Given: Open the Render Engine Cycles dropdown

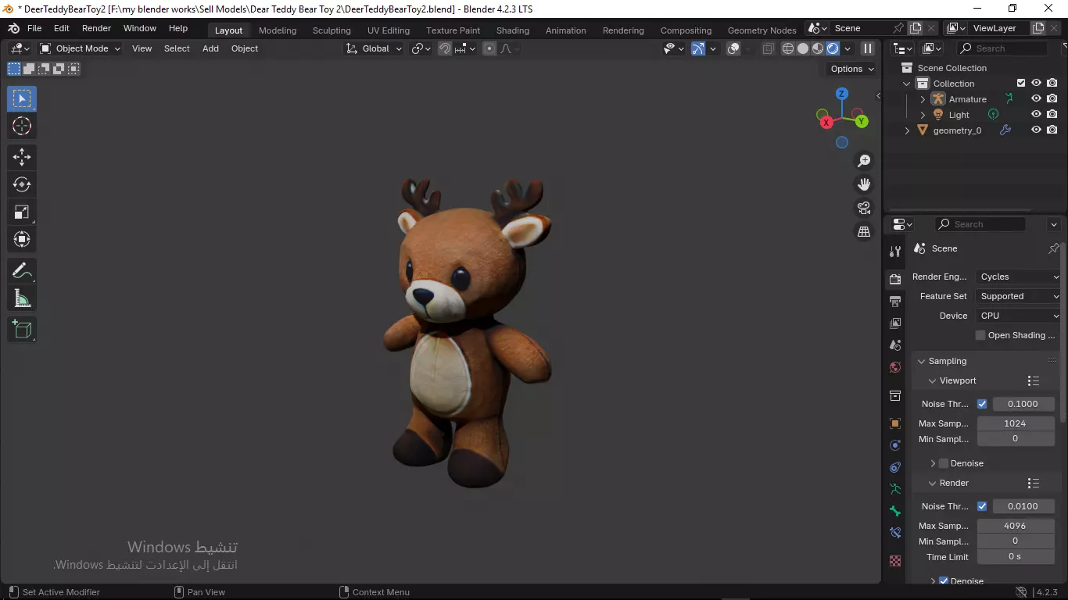Looking at the screenshot, I should coord(1018,277).
